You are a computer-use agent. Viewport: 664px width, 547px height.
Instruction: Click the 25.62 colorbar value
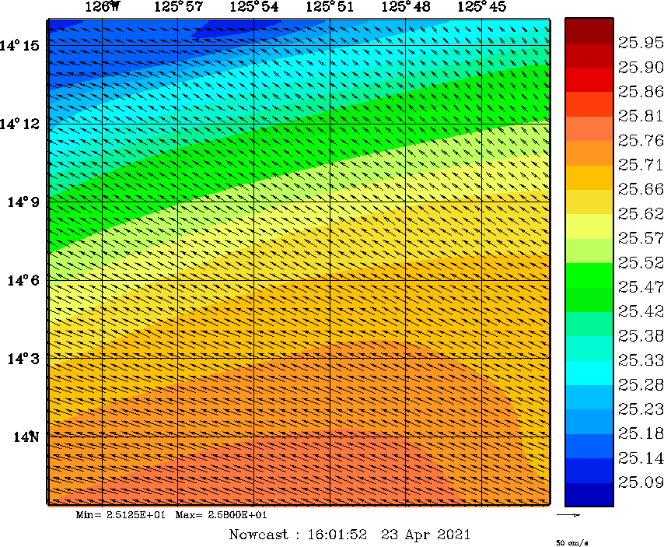pos(641,213)
